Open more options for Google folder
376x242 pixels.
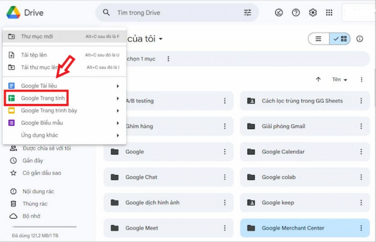(225, 151)
